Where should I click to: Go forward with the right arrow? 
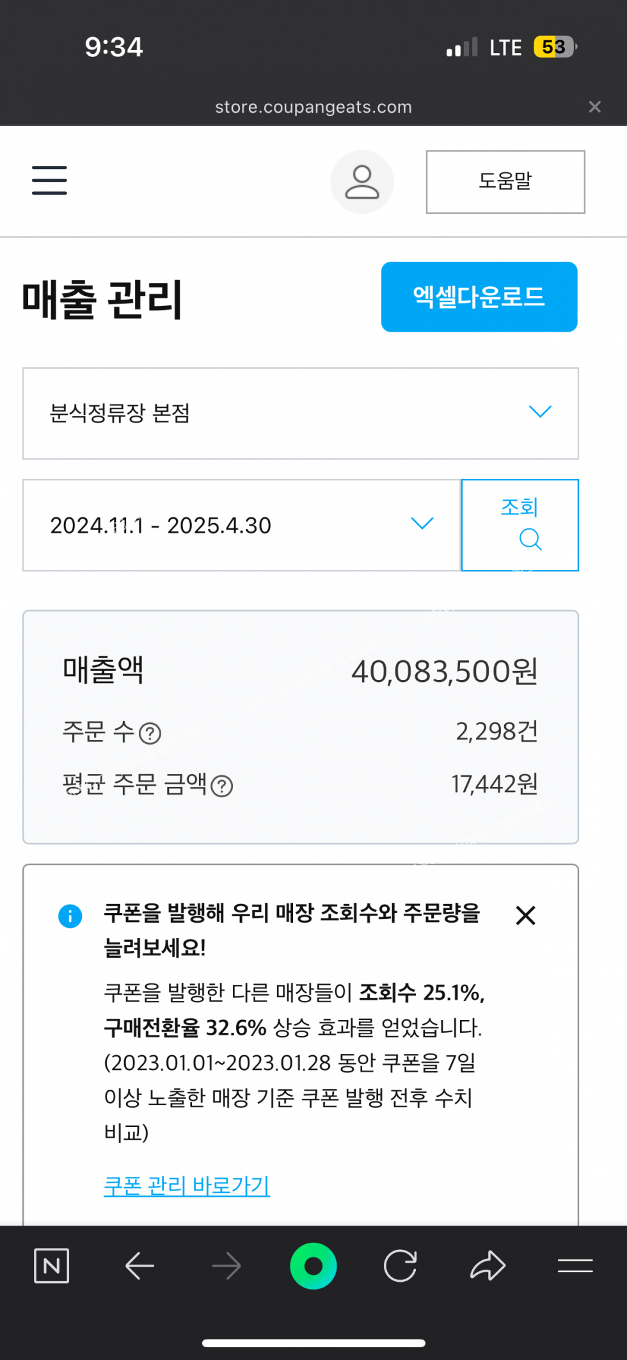click(x=226, y=1266)
